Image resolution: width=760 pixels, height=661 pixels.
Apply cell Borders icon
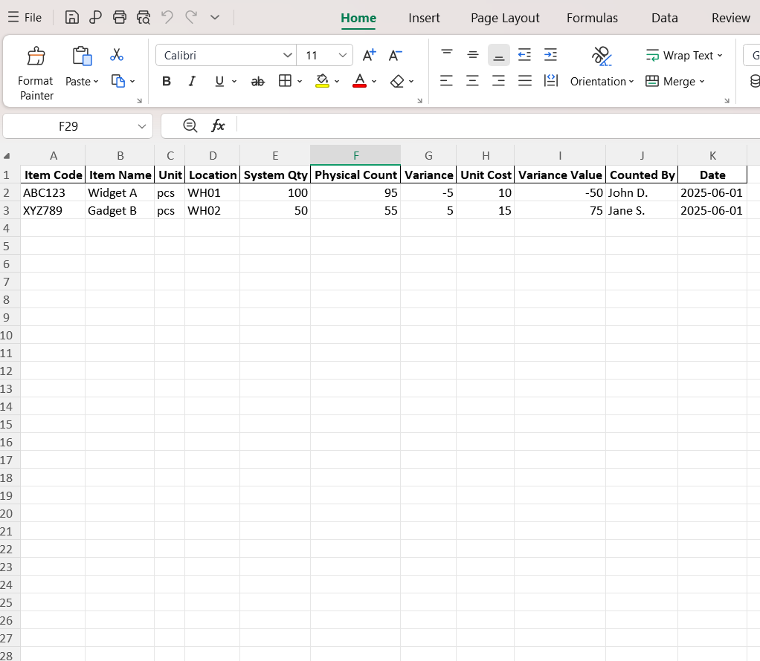tap(285, 81)
